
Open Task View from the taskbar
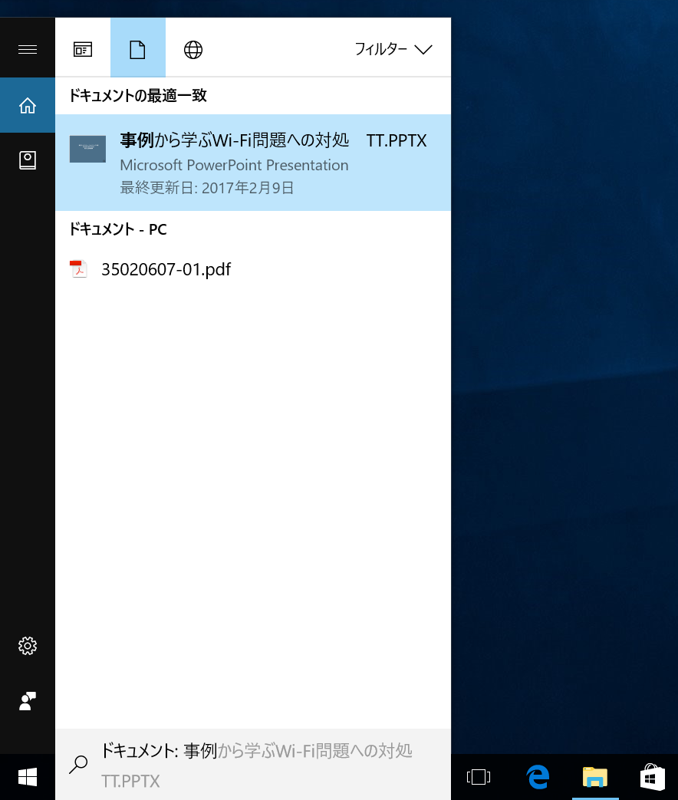pyautogui.click(x=478, y=777)
